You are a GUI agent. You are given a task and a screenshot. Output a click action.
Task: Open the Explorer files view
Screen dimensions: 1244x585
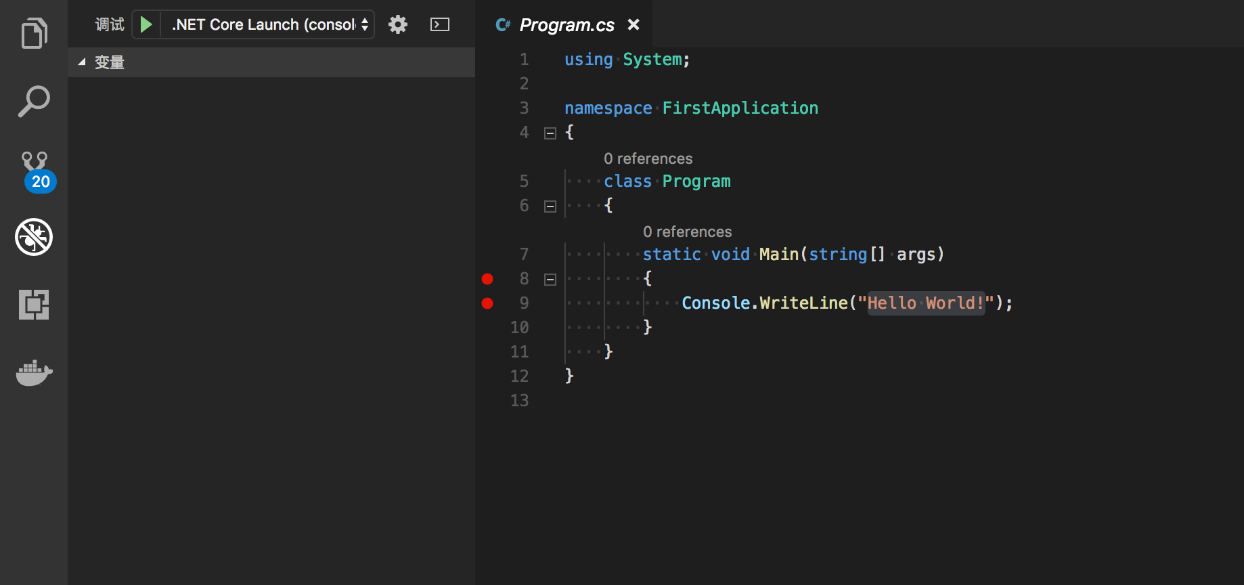pos(34,34)
